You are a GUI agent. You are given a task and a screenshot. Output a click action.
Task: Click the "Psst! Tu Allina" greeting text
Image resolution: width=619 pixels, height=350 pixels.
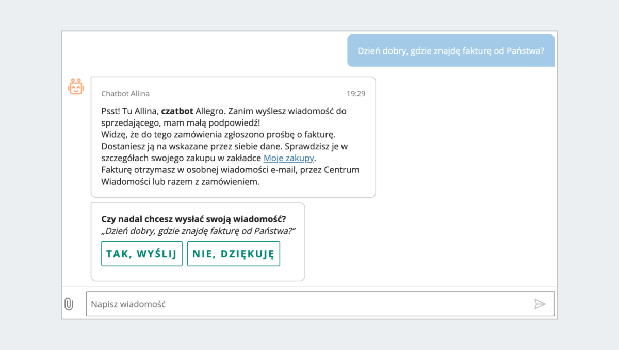click(130, 111)
